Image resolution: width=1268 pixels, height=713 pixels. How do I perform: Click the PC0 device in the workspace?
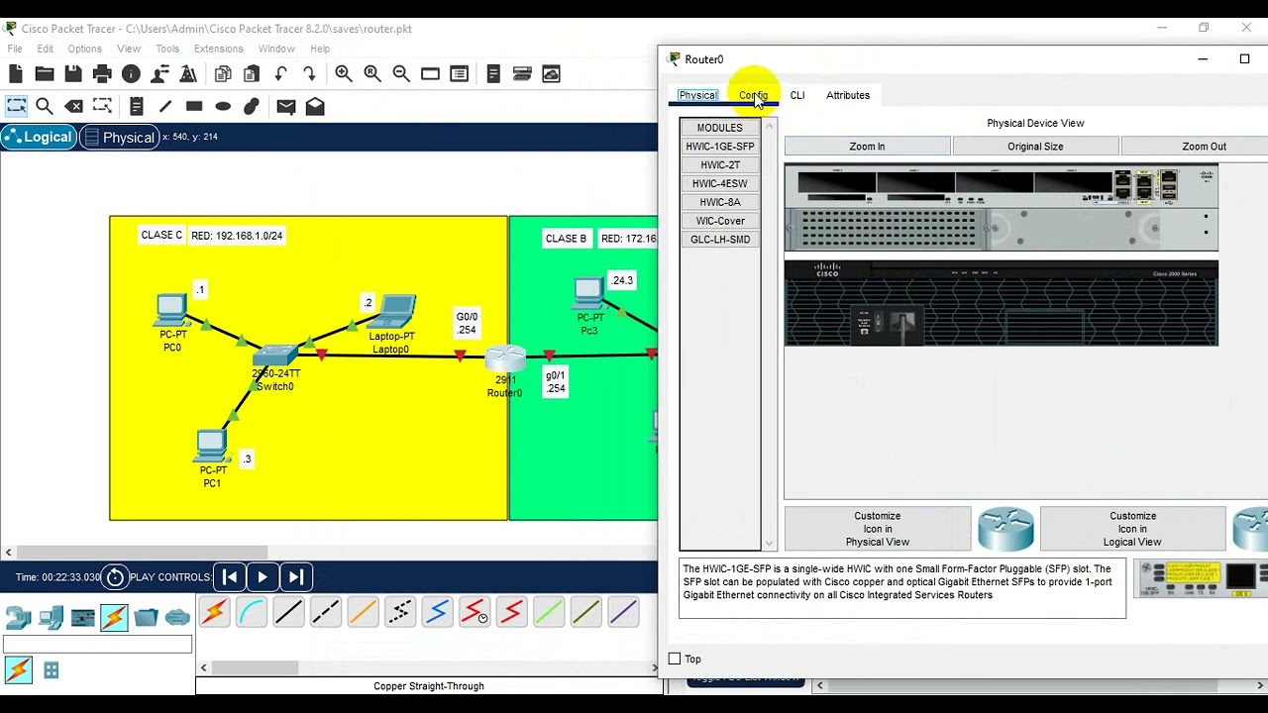(x=172, y=310)
